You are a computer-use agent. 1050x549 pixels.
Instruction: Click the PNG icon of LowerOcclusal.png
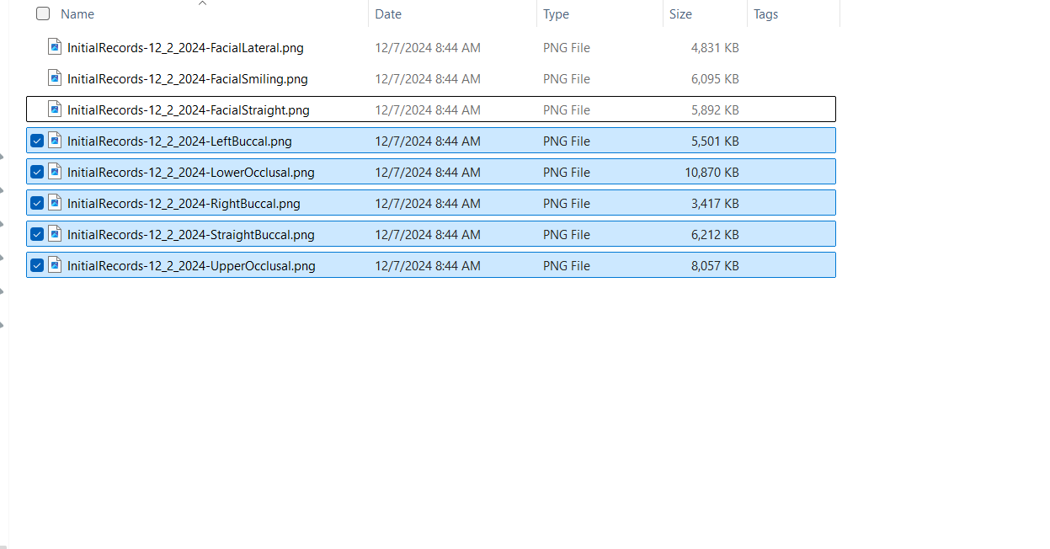click(x=55, y=172)
